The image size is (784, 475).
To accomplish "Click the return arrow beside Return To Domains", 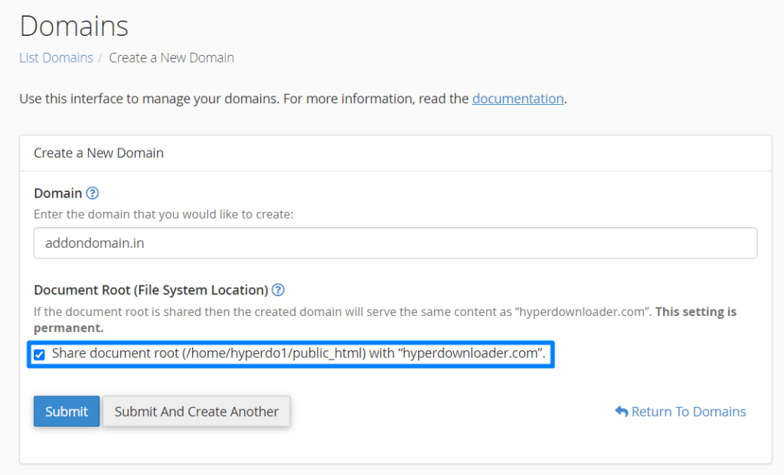I will tap(621, 412).
